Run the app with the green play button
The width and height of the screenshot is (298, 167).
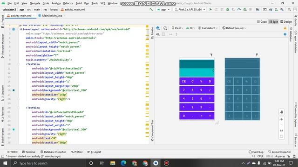pyautogui.click(x=210, y=9)
